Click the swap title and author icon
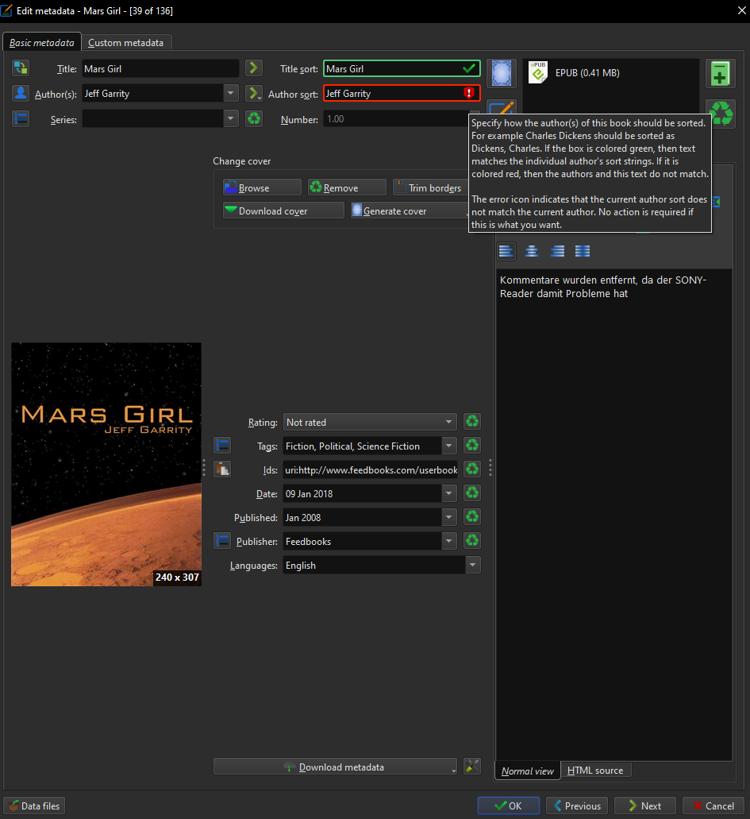 (21, 68)
